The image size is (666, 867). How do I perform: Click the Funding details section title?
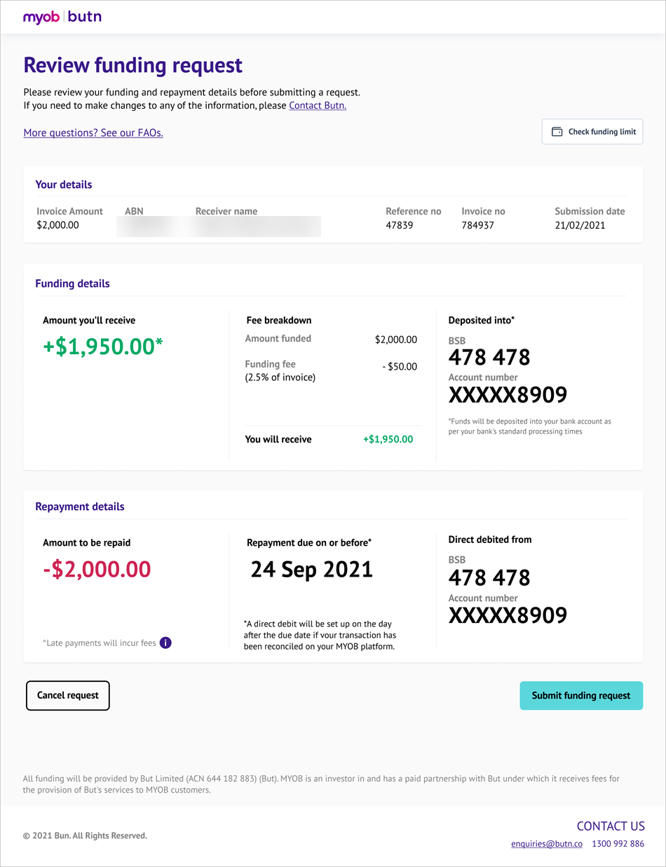click(x=72, y=284)
